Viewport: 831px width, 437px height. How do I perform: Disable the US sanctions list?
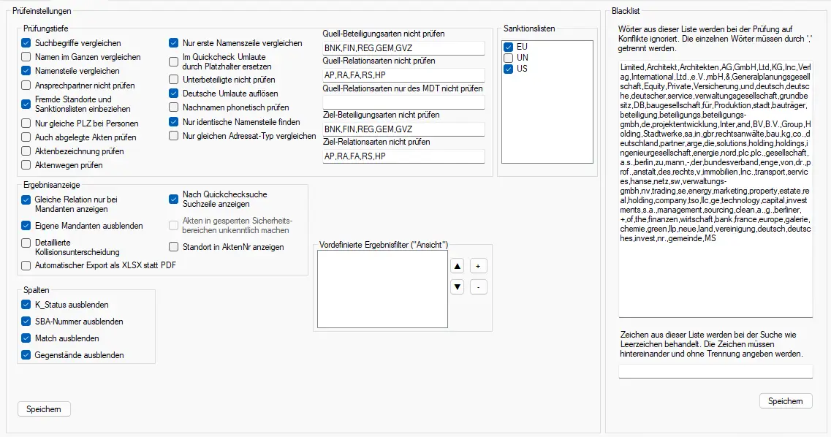[x=508, y=68]
